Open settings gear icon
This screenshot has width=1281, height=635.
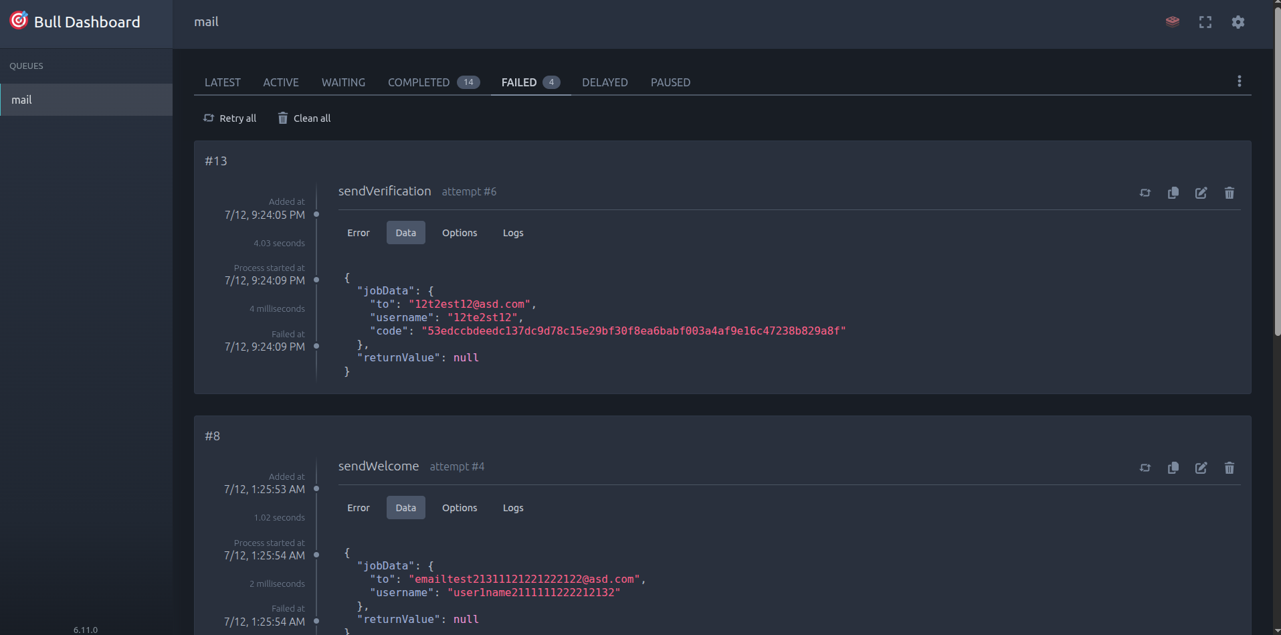point(1238,22)
